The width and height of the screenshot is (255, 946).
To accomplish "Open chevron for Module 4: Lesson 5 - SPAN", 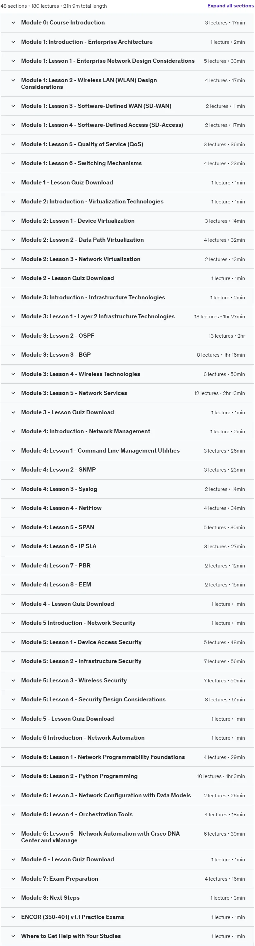I will pos(13,527).
